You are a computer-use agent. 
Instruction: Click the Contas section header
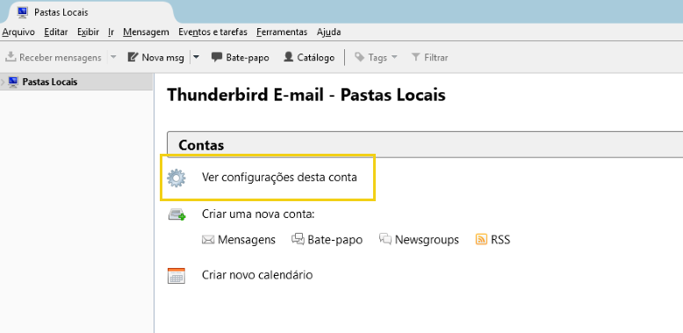pyautogui.click(x=425, y=145)
